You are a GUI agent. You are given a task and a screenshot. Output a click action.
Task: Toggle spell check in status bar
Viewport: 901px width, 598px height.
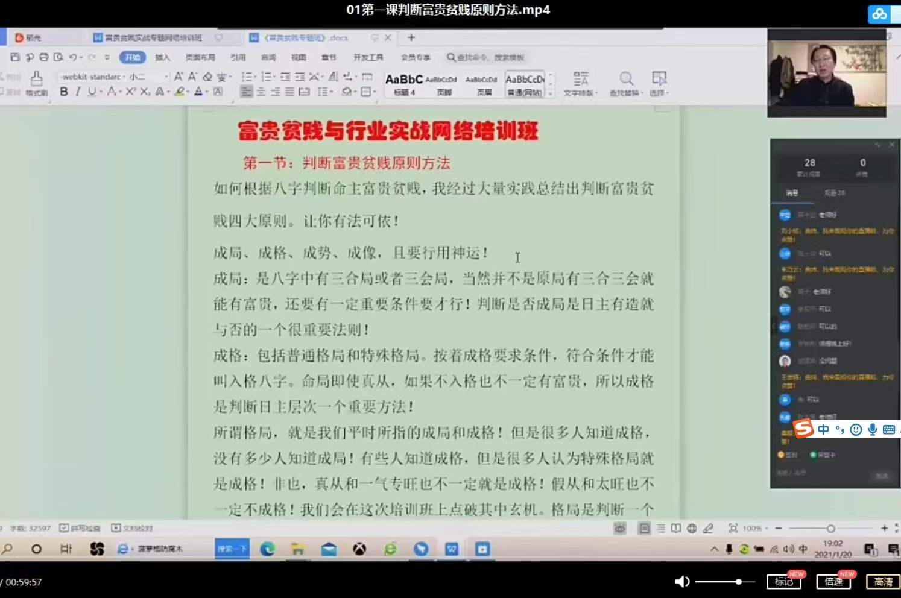[80, 528]
